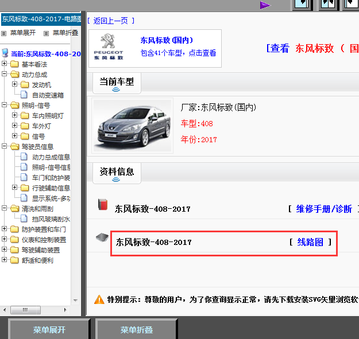Expand the 舒适和便利 tree node
Image resolution: width=359 pixels, height=339 pixels.
[4, 259]
